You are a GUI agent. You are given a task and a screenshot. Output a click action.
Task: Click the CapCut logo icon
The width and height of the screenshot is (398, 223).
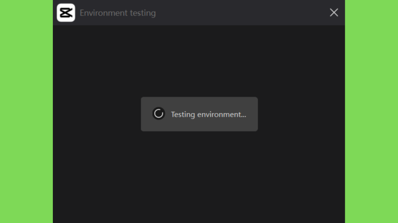pyautogui.click(x=66, y=13)
